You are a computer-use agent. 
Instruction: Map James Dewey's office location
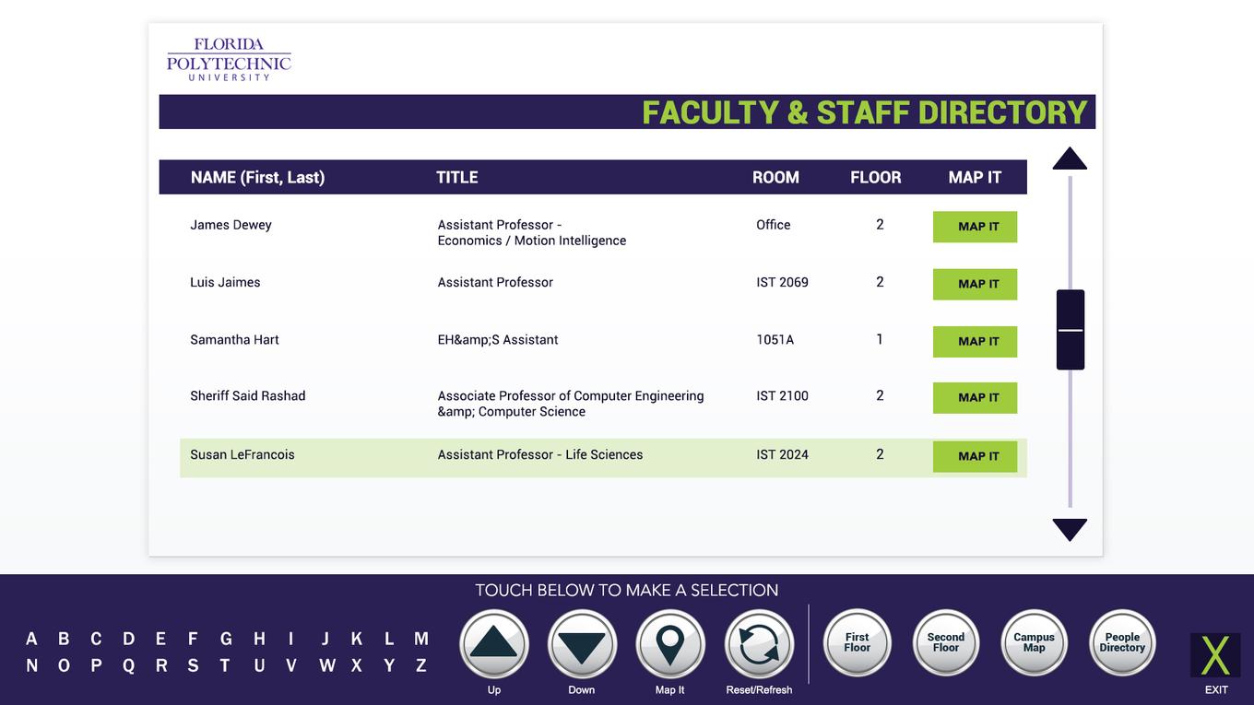(x=975, y=227)
